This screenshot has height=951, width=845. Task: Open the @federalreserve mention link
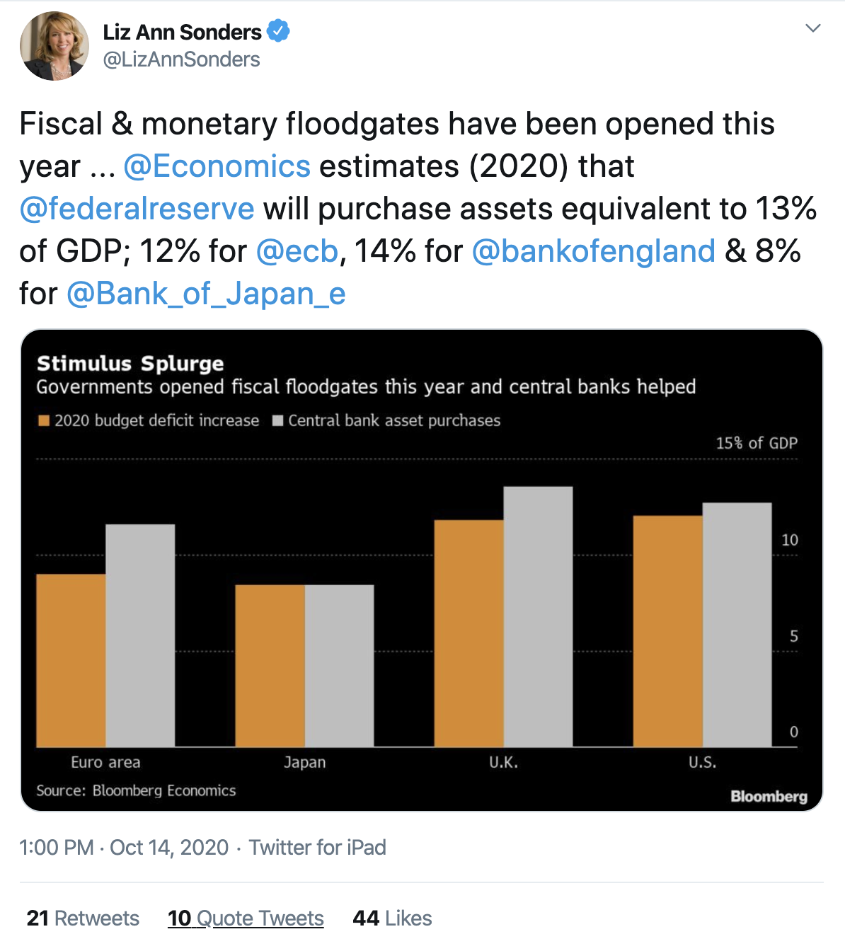click(x=137, y=209)
